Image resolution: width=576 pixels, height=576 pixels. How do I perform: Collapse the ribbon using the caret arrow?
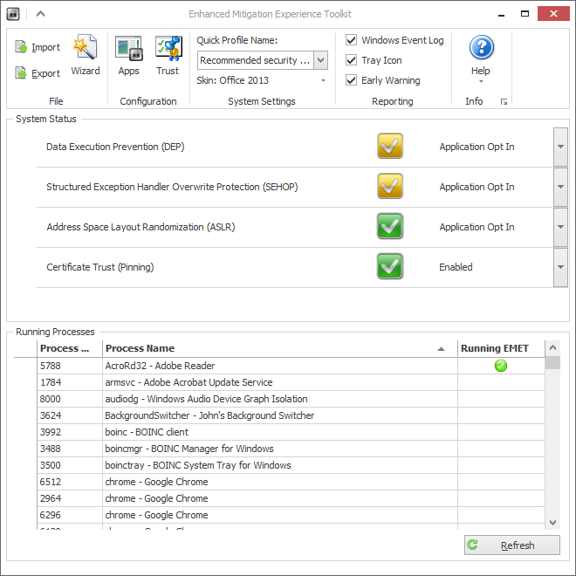point(40,14)
